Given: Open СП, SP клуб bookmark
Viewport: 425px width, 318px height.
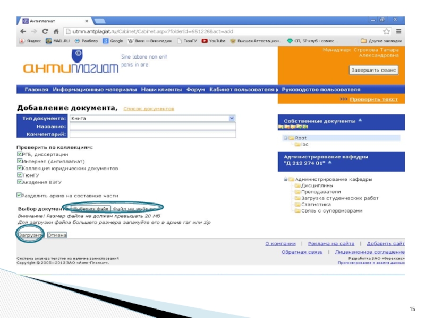Looking at the screenshot, I should 312,41.
